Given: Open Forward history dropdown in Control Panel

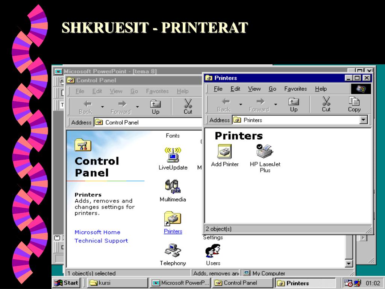Looking at the screenshot, I should pyautogui.click(x=138, y=106).
